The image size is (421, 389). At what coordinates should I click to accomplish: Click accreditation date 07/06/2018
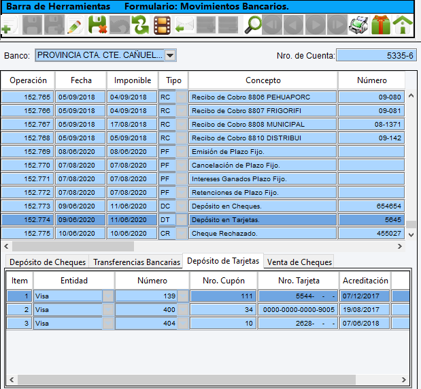click(x=365, y=323)
